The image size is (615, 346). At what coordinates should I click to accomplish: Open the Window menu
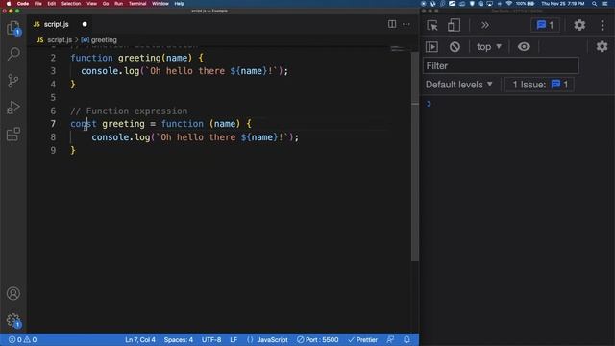tap(160, 4)
